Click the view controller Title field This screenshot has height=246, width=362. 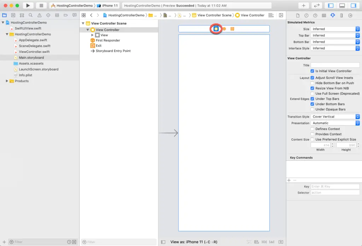click(335, 65)
